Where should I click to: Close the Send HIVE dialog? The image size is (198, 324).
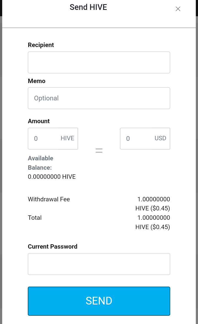click(x=178, y=9)
